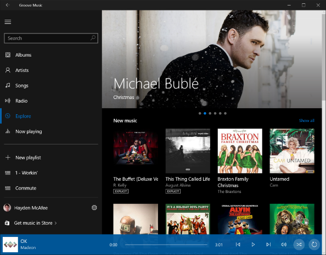The height and width of the screenshot is (255, 326).
Task: Click Show all for New music
Action: point(307,120)
